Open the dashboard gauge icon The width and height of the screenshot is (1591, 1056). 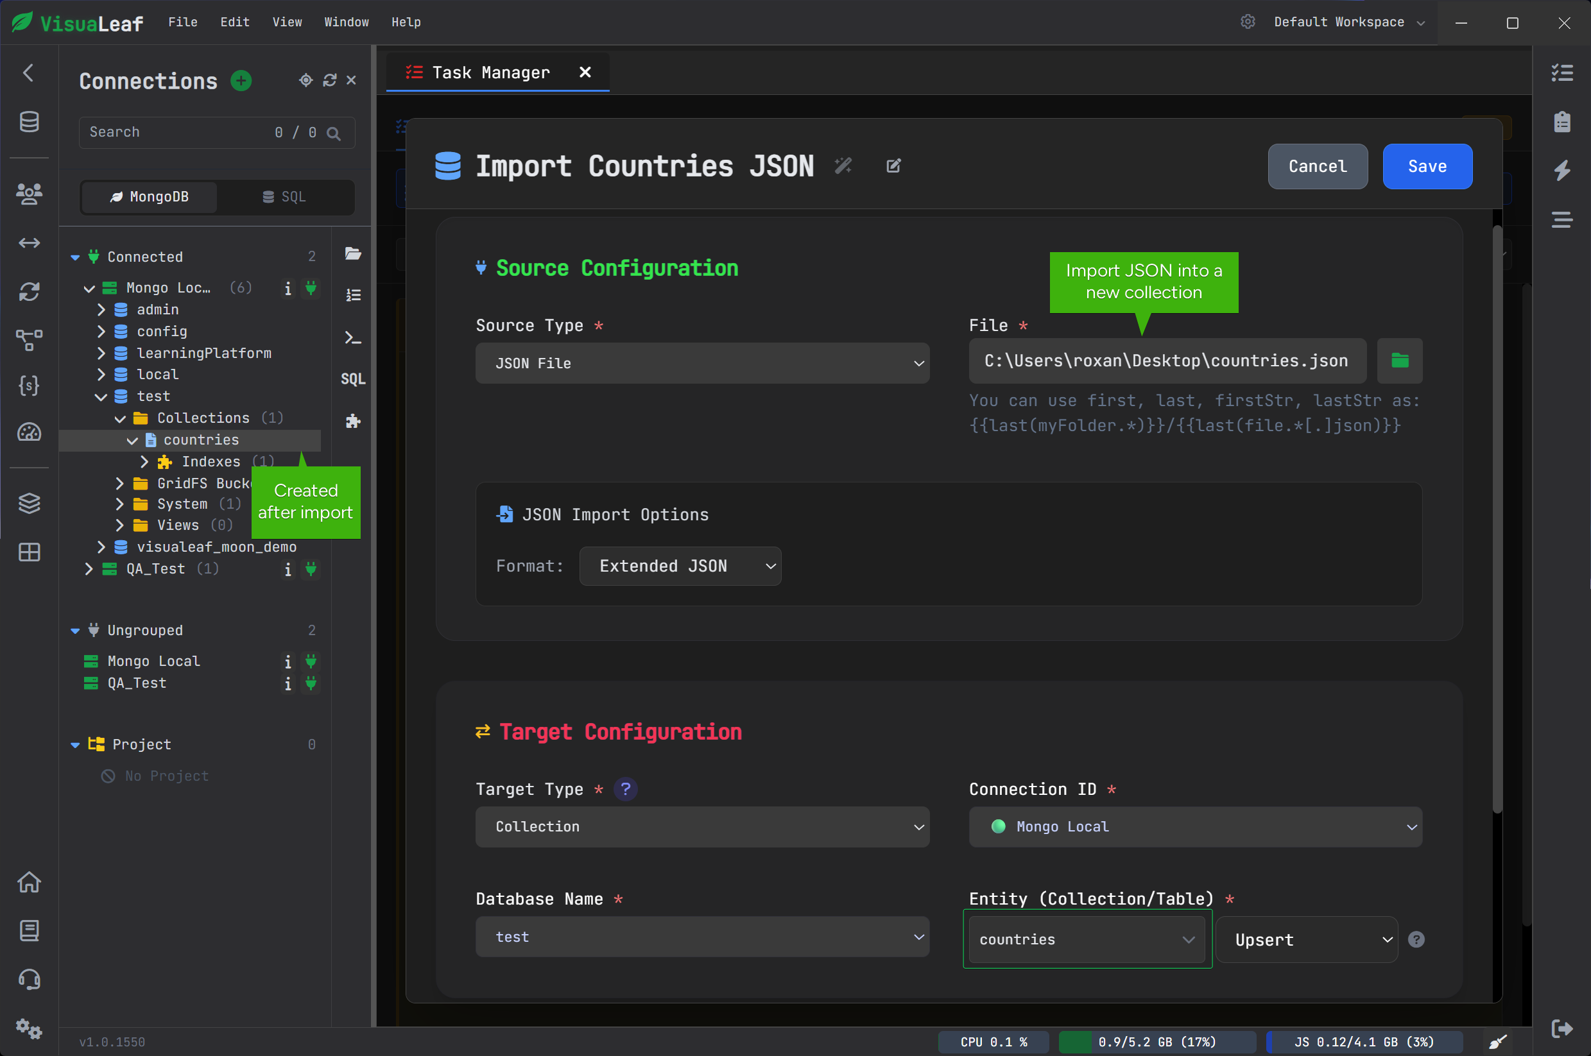[x=29, y=432]
